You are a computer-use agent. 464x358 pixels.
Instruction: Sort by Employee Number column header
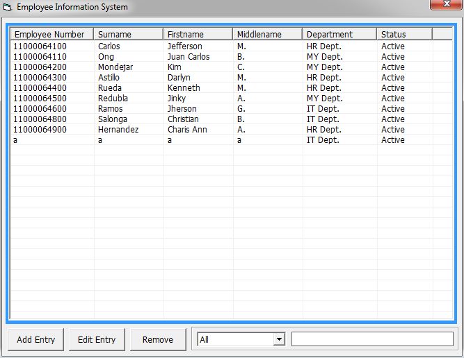pyautogui.click(x=51, y=34)
